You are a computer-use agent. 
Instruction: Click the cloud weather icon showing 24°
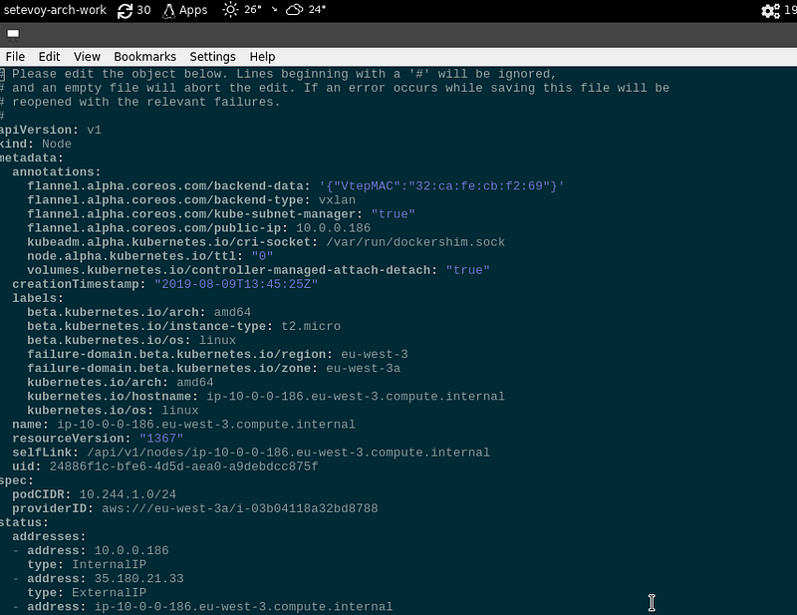(x=294, y=10)
